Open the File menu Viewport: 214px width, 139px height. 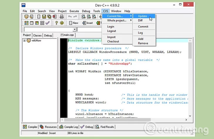tap(25, 11)
